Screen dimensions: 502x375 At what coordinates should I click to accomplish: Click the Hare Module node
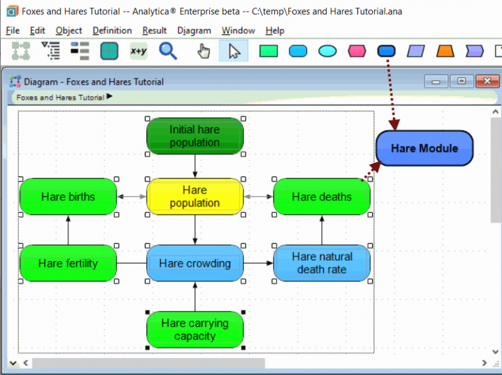[x=424, y=148]
